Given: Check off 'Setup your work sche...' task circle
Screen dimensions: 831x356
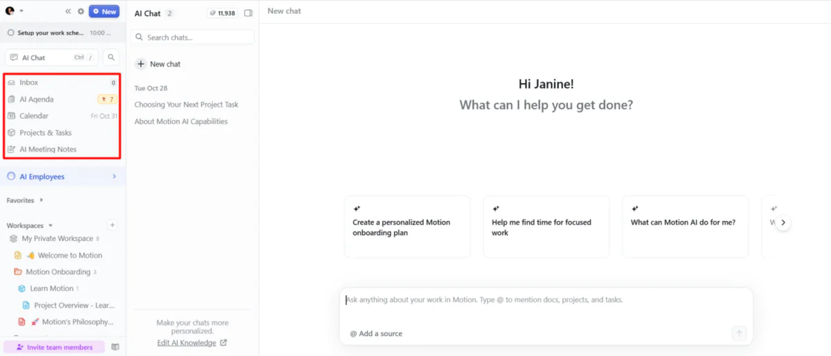Looking at the screenshot, I should click(11, 33).
